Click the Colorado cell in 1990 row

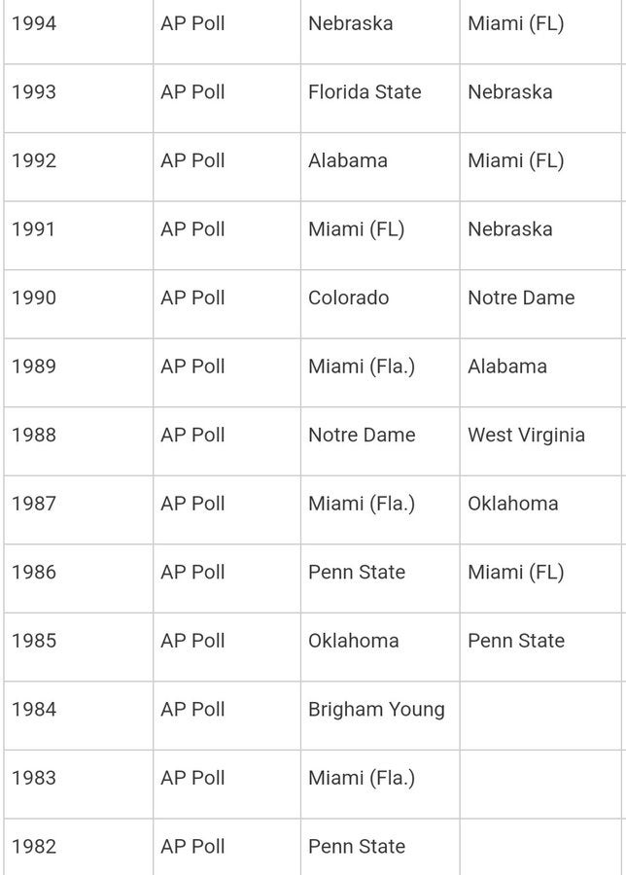point(348,297)
